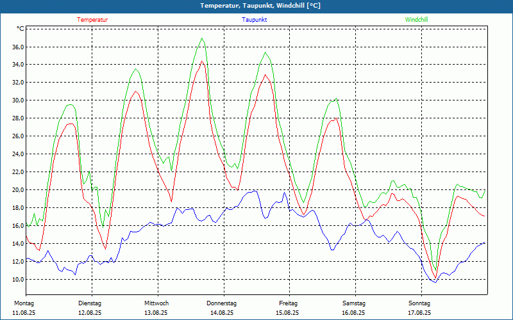Click the date label 16.08.25
This screenshot has width=513, height=320.
pos(353,313)
